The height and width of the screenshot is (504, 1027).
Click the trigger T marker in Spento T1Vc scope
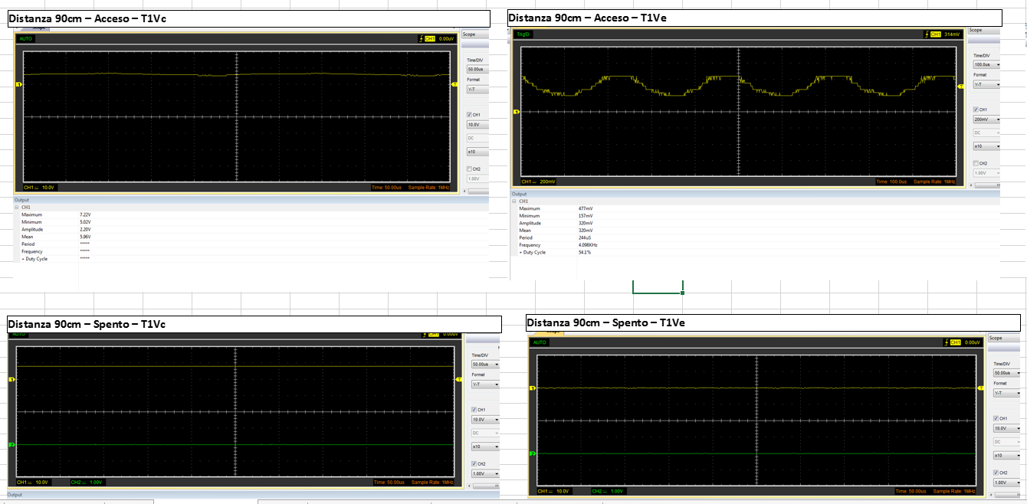coord(458,379)
